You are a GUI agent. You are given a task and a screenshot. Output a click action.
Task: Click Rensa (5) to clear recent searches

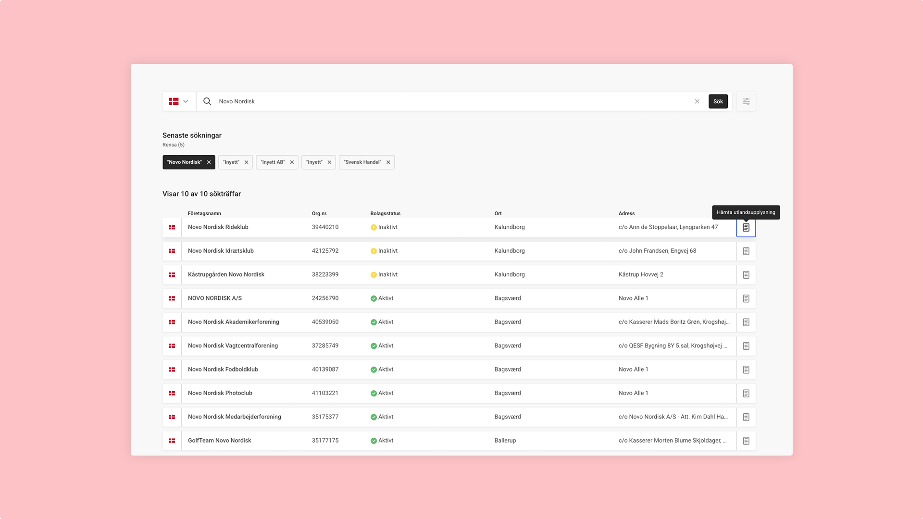pos(173,145)
